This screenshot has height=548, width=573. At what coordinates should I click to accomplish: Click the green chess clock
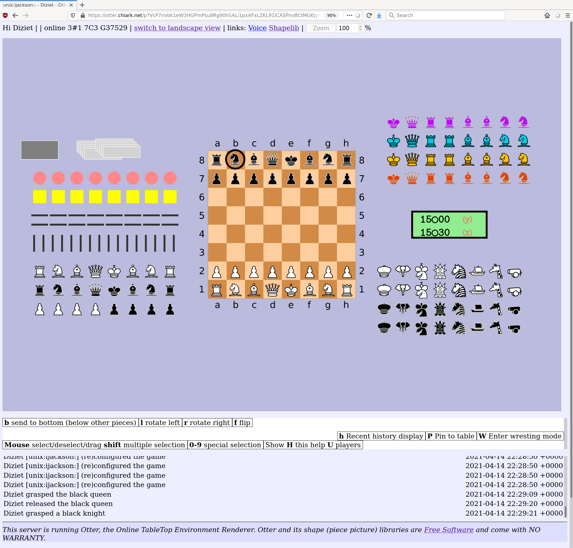click(449, 225)
